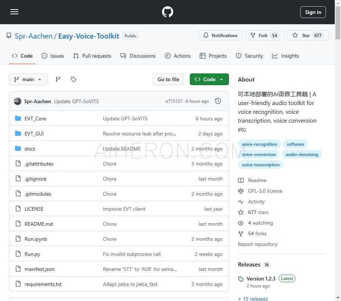Screen dimensions: 341x301
Task: Open the .gitmodules file
Action: click(38, 194)
